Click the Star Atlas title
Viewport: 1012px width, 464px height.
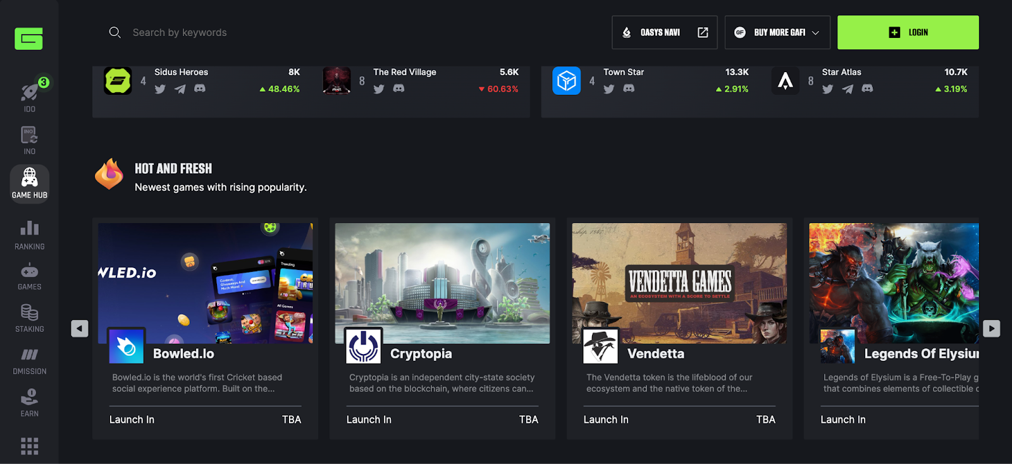click(842, 72)
